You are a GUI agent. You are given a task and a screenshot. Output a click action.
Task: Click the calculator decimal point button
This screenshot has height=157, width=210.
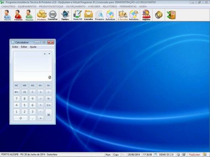click(x=32, y=118)
